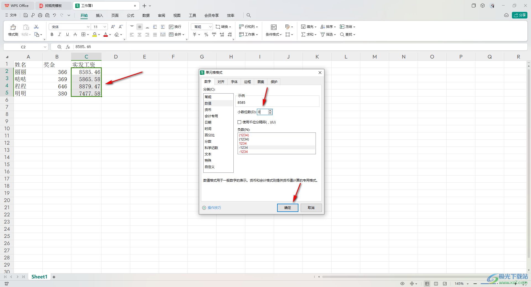Viewport: 531px width, 287px height.
Task: Open the Data ribbon tab
Action: [146, 15]
